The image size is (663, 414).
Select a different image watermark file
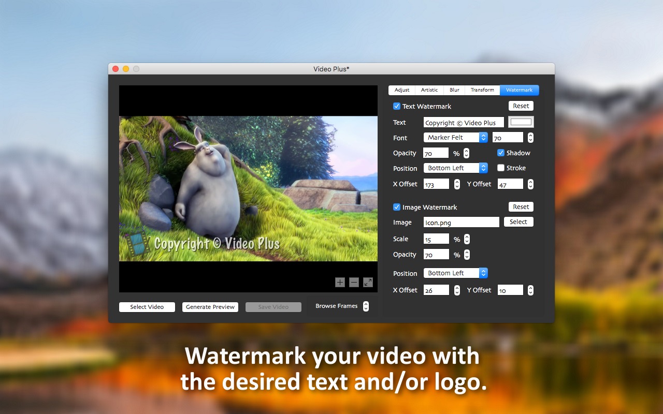click(x=518, y=221)
